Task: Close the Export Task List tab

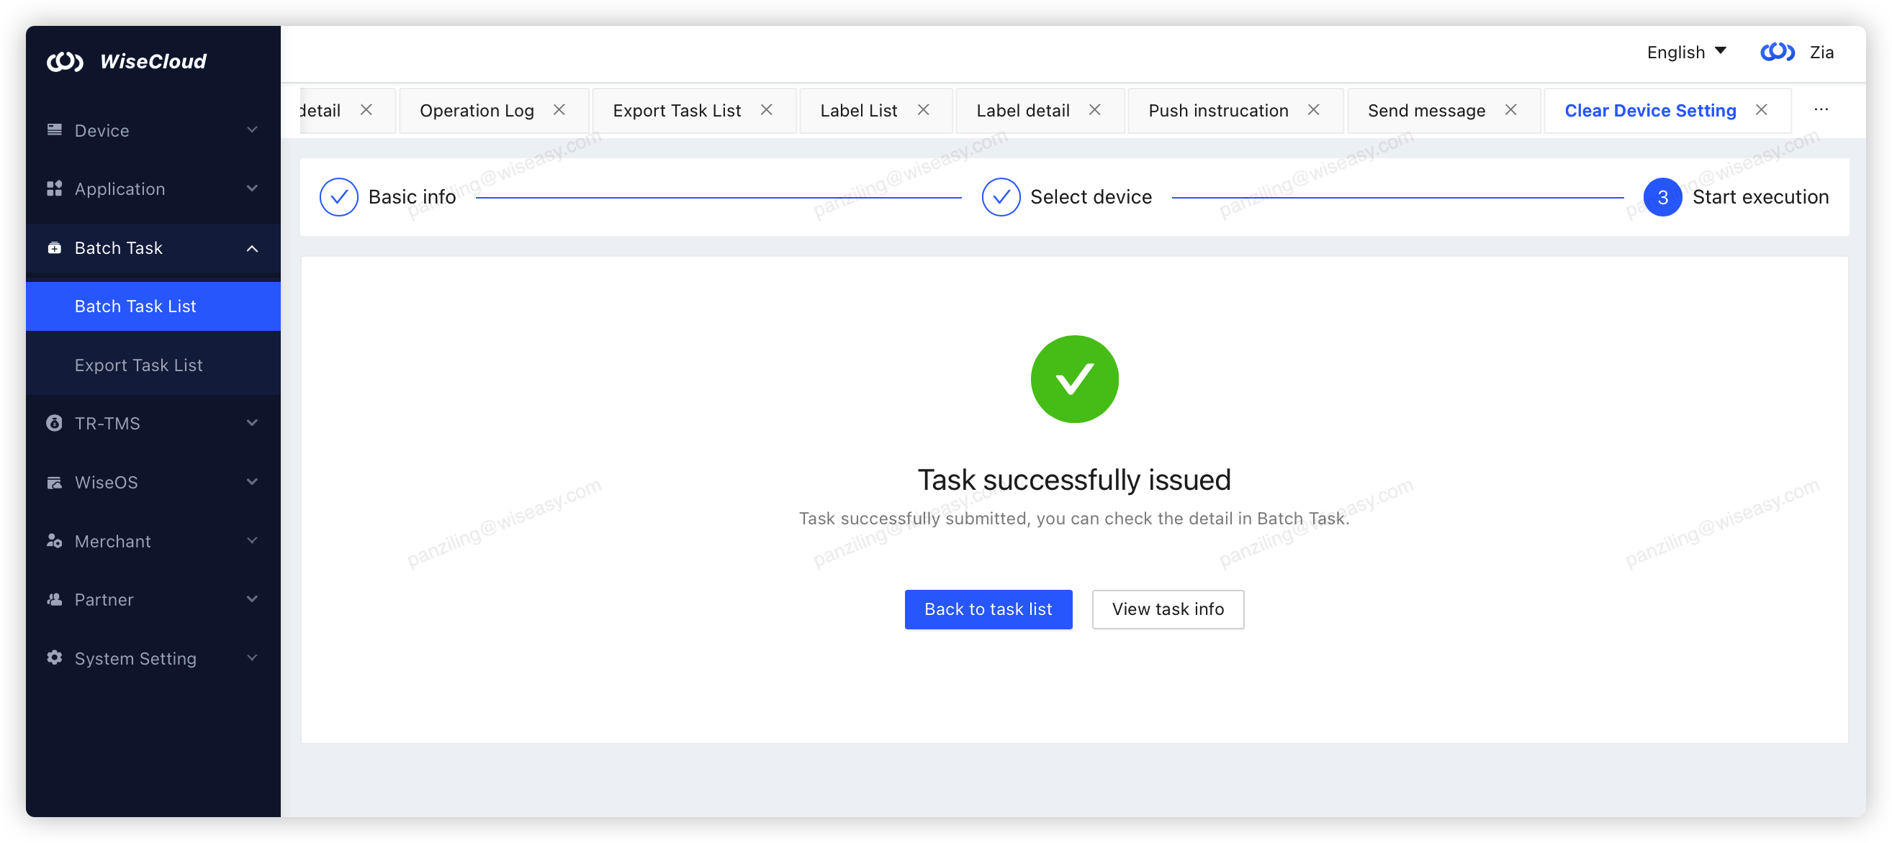Action: pos(766,110)
